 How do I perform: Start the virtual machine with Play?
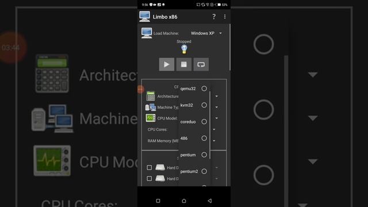(x=167, y=64)
